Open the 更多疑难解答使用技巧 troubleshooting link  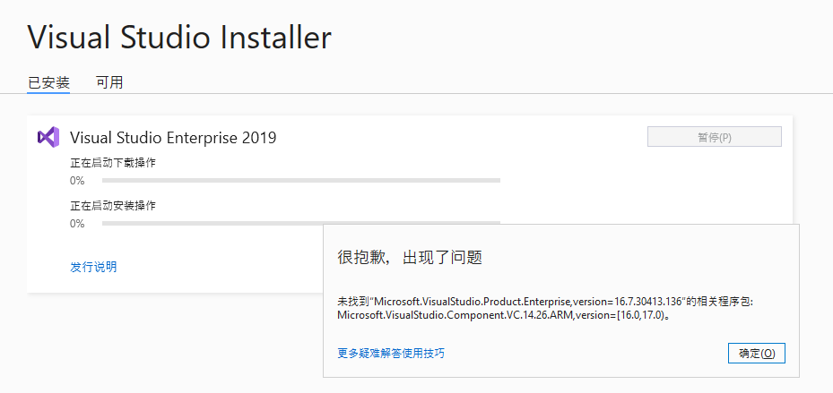[x=391, y=354]
